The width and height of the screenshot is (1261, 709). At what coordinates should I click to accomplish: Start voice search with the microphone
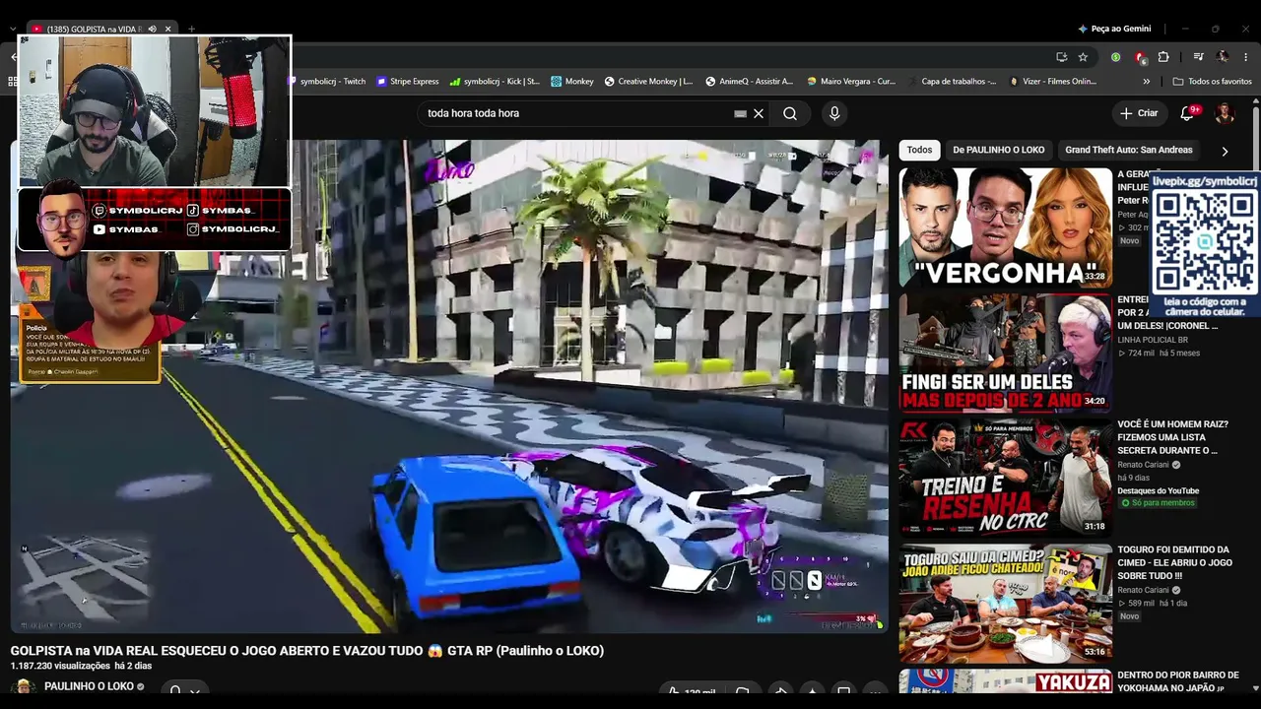tap(834, 113)
